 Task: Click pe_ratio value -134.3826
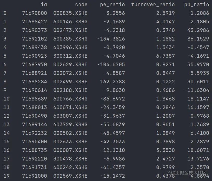pos(111,39)
